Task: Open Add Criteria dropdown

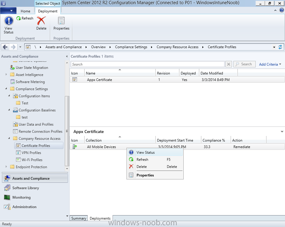Action: [x=270, y=64]
